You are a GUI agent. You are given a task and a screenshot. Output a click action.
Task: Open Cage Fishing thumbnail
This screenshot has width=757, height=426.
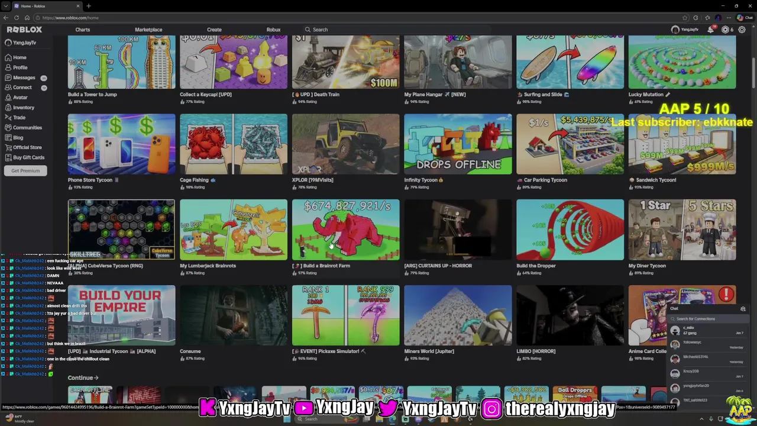[234, 144]
